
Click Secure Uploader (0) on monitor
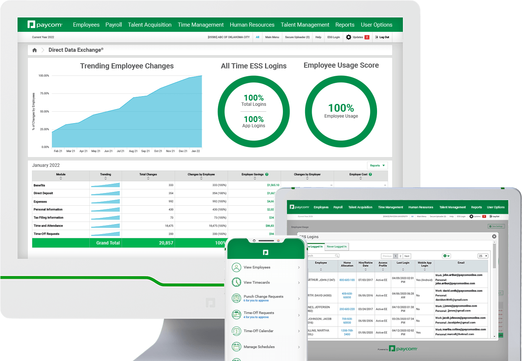tap(297, 37)
